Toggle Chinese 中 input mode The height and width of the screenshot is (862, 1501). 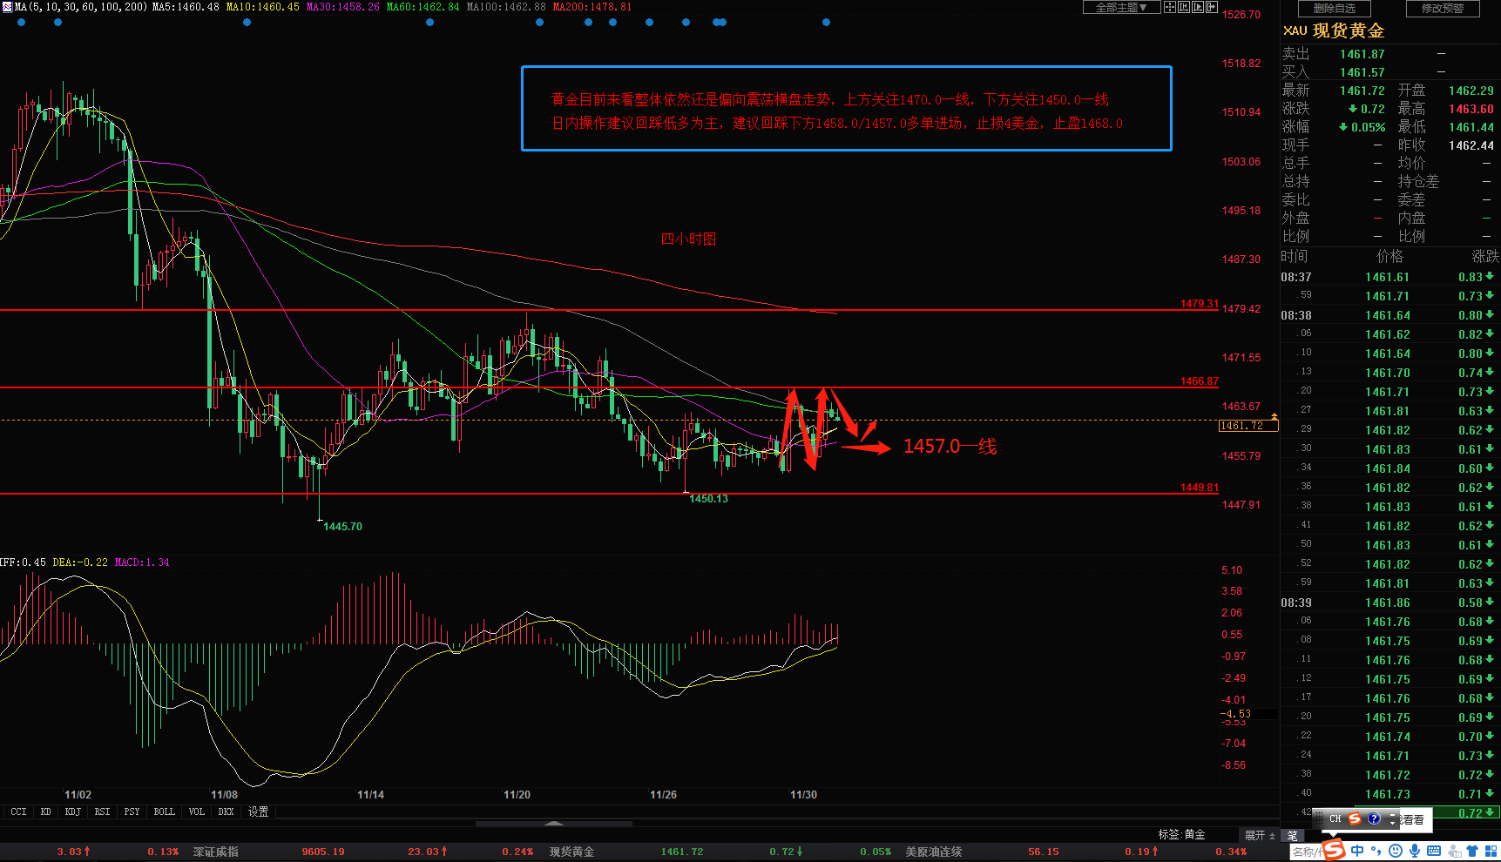[1358, 851]
